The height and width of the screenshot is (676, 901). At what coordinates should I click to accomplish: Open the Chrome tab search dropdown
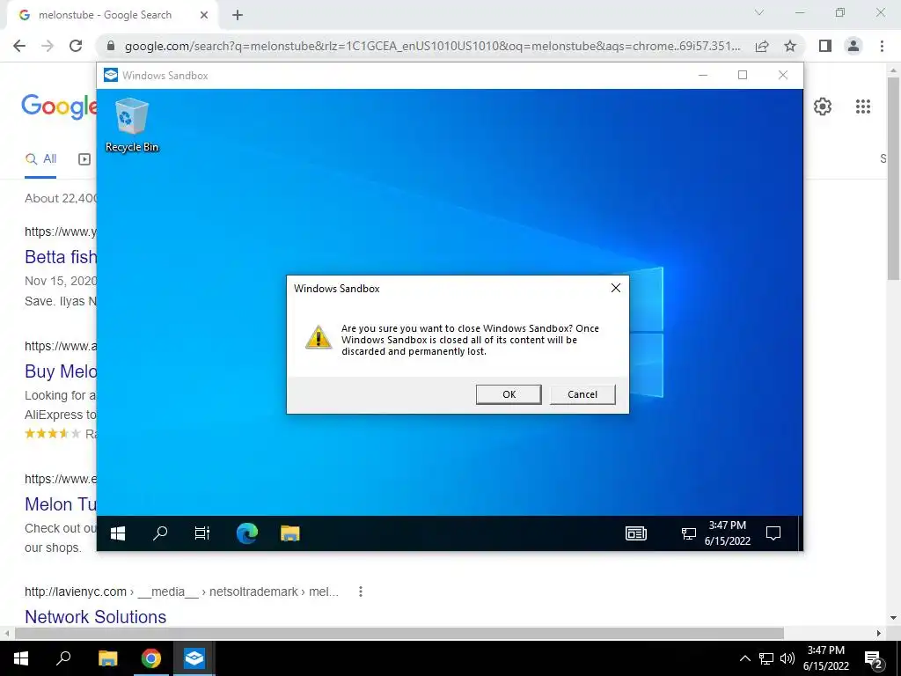tap(759, 12)
